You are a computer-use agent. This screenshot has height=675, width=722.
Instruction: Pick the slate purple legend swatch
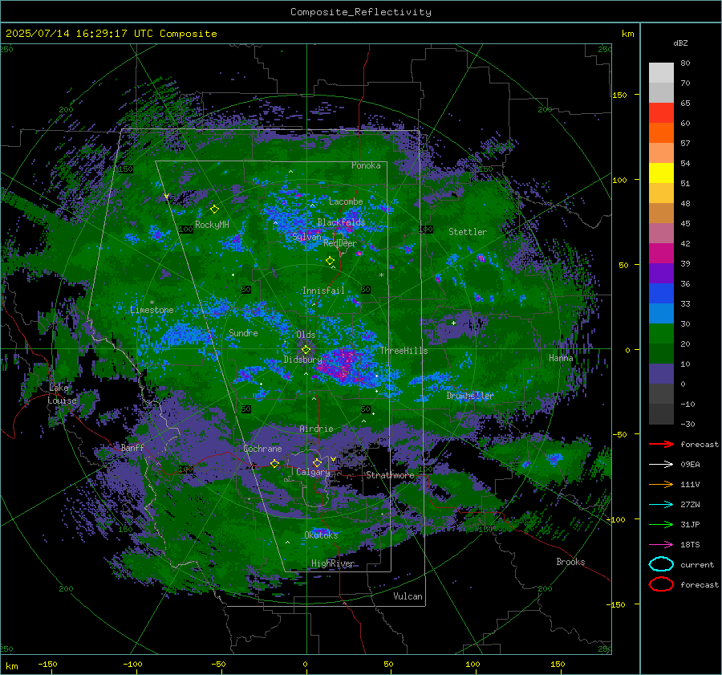(x=661, y=374)
